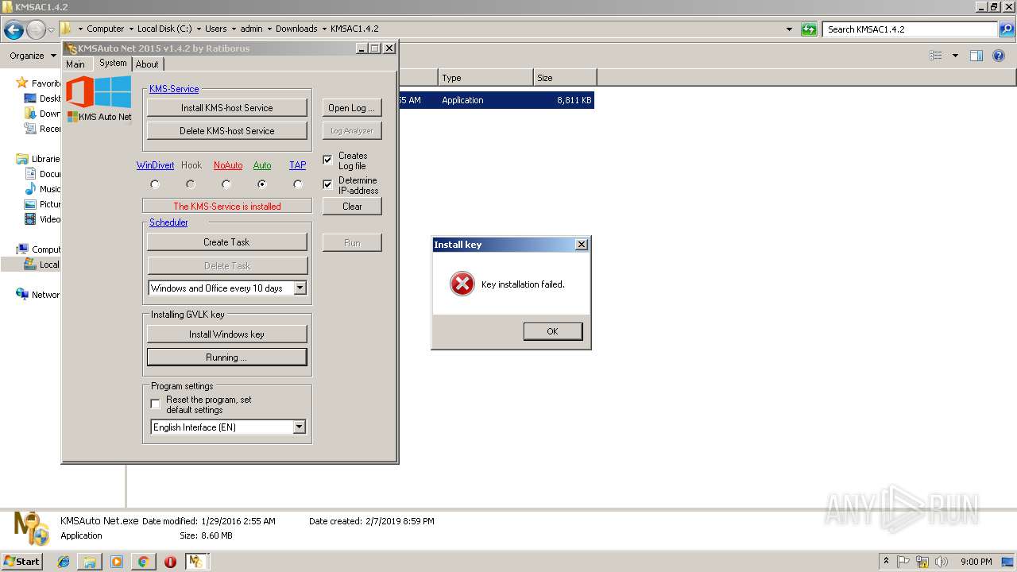This screenshot has height=572, width=1017.
Task: Click Install KMS-host Service button
Action: [227, 108]
